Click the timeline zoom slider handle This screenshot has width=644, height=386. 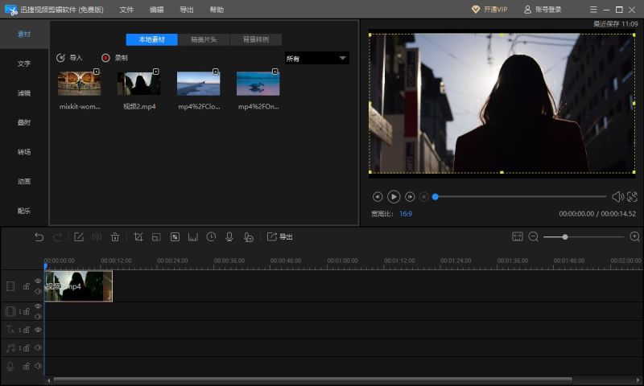565,236
